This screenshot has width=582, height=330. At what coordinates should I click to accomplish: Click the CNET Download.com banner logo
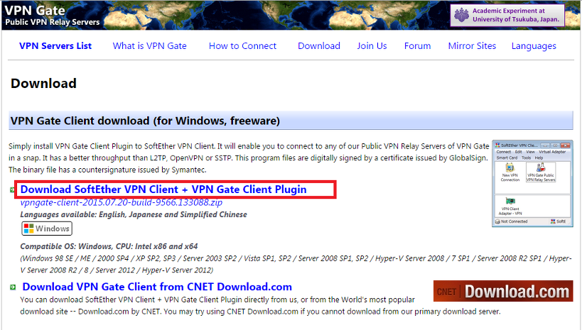click(502, 291)
